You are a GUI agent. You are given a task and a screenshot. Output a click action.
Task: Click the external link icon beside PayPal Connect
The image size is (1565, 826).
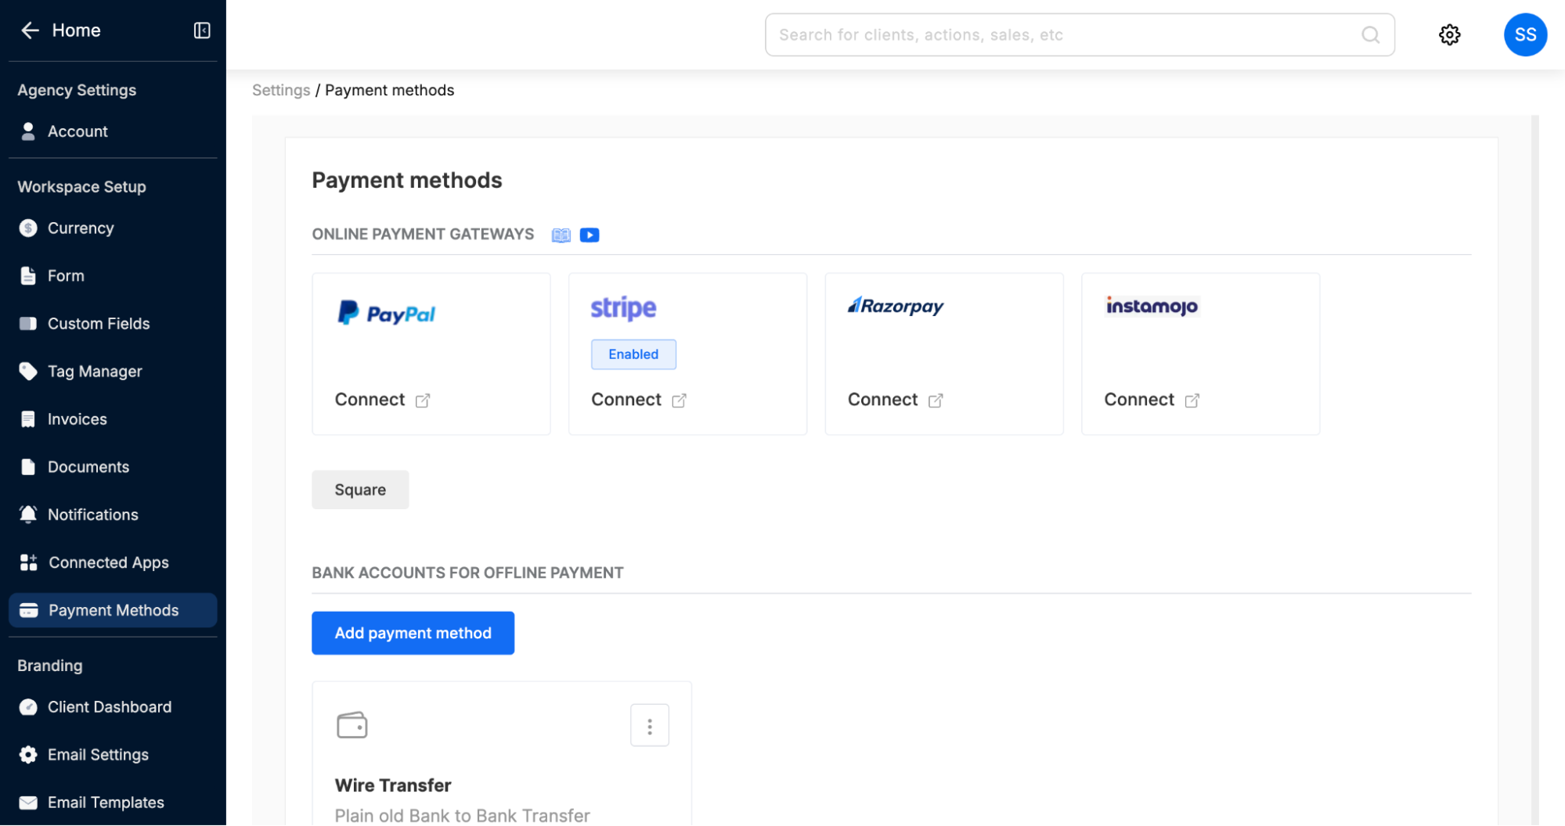[x=423, y=400]
